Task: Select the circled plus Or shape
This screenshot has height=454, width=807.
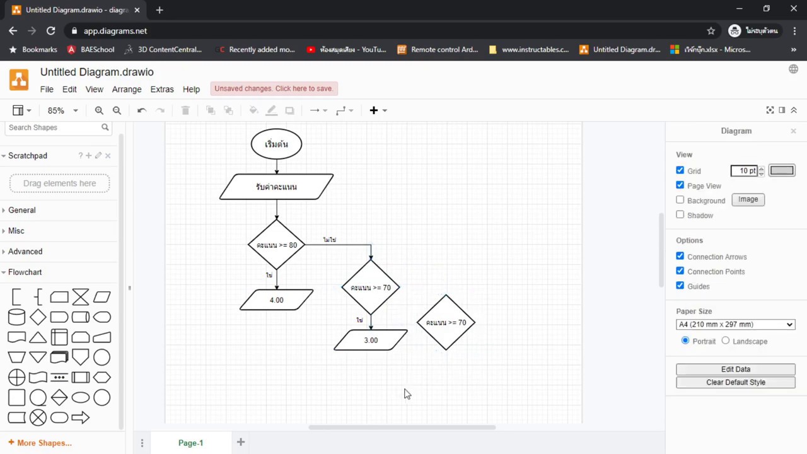Action: click(x=16, y=378)
